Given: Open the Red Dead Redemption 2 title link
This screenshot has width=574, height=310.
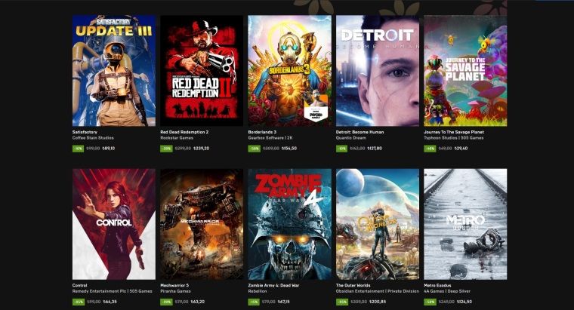Looking at the screenshot, I should click(184, 132).
